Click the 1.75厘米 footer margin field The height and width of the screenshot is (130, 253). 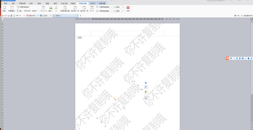pos(117,11)
